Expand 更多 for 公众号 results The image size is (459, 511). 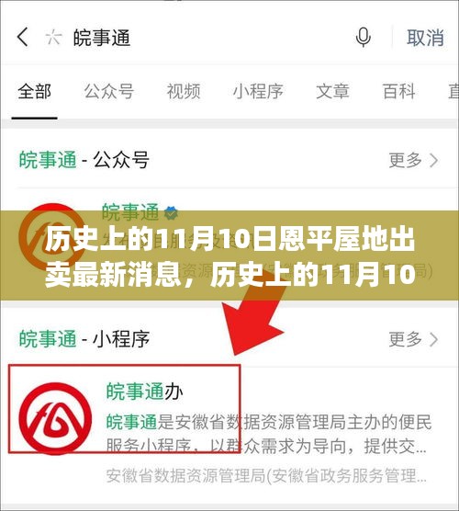(413, 160)
